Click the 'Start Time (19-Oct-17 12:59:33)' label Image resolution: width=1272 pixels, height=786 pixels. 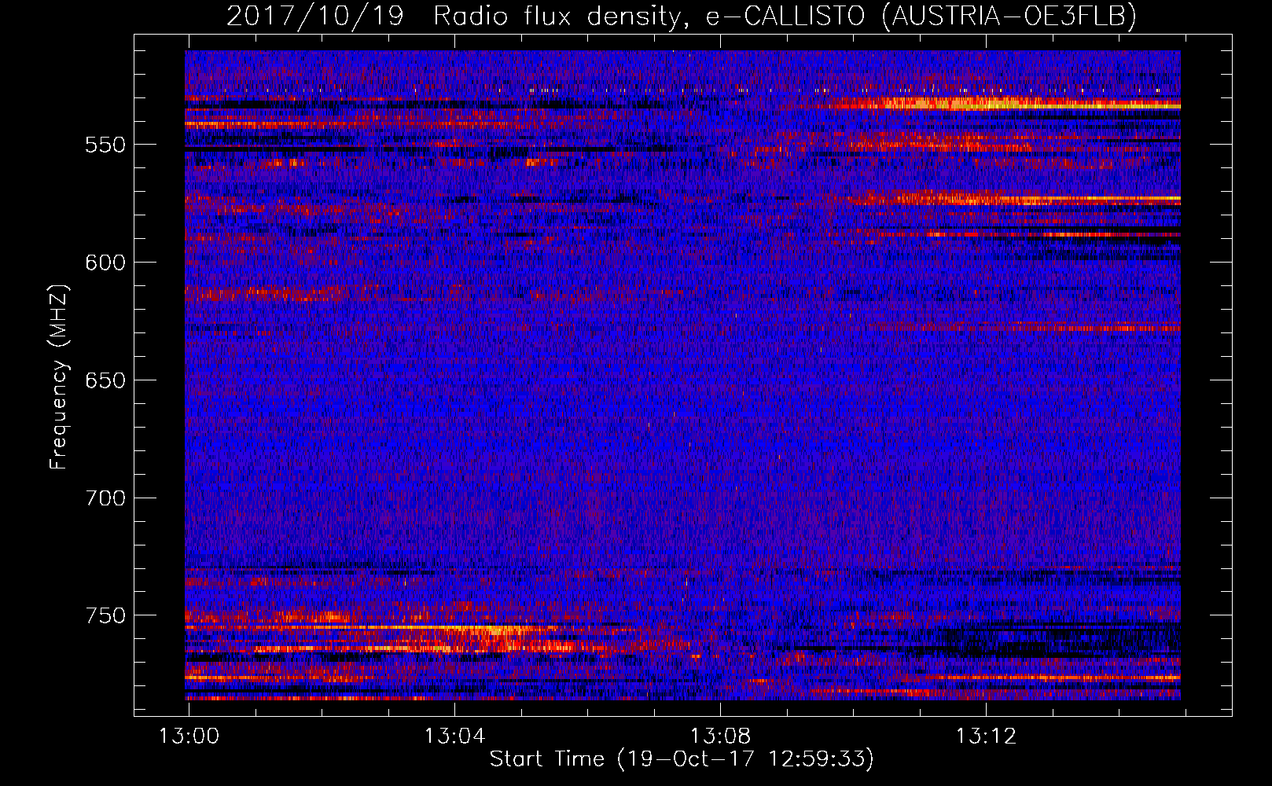(x=682, y=759)
